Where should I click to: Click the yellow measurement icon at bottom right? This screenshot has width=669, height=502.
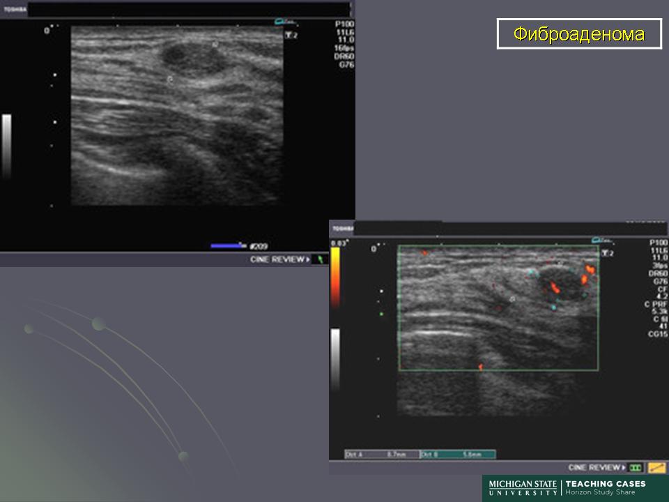click(x=656, y=468)
